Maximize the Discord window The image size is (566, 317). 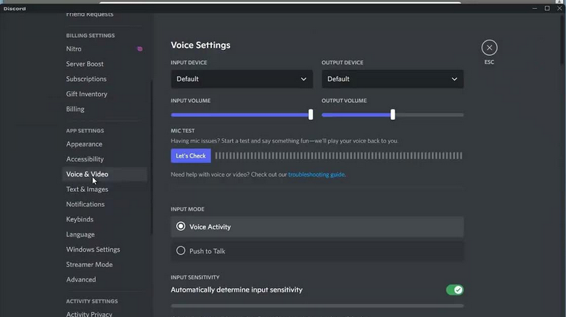pyautogui.click(x=547, y=8)
